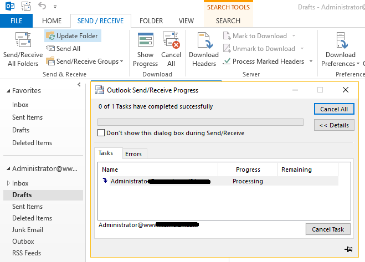The image size is (365, 262).
Task: Click the Send/Receive All Folders ribbon button
Action: [x=23, y=49]
